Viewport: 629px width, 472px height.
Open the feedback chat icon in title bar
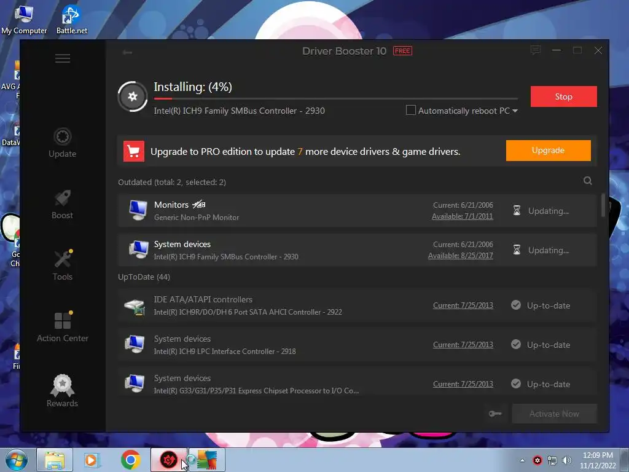pyautogui.click(x=536, y=50)
